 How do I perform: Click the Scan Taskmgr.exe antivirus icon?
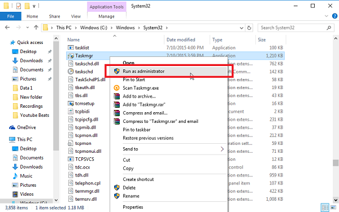(x=117, y=88)
